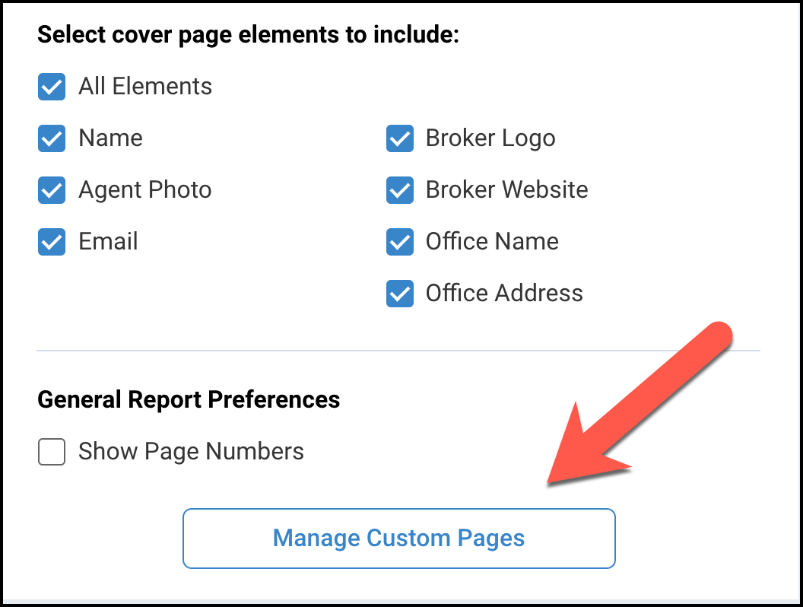Deselect the Broker Website checkbox
This screenshot has height=607, width=803.
[400, 190]
